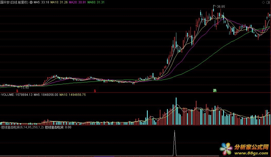The image size is (271, 157).
Task: Click the second red S marker in the chart middle
Action: click(95, 91)
